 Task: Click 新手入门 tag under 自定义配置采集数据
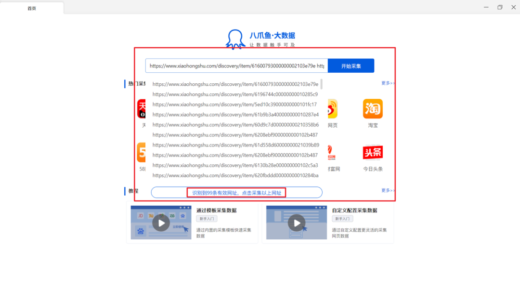(342, 219)
